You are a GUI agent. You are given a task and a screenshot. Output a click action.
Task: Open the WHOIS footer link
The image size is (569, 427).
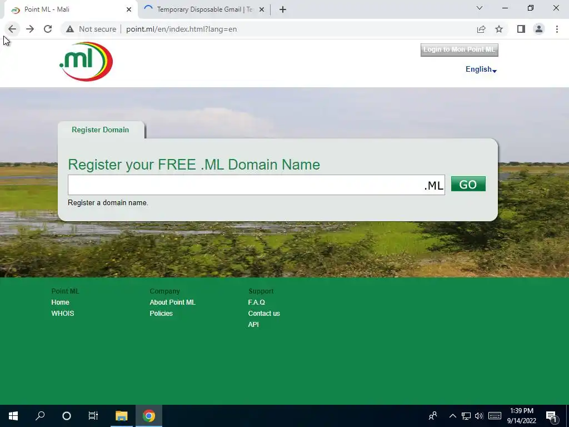(63, 314)
